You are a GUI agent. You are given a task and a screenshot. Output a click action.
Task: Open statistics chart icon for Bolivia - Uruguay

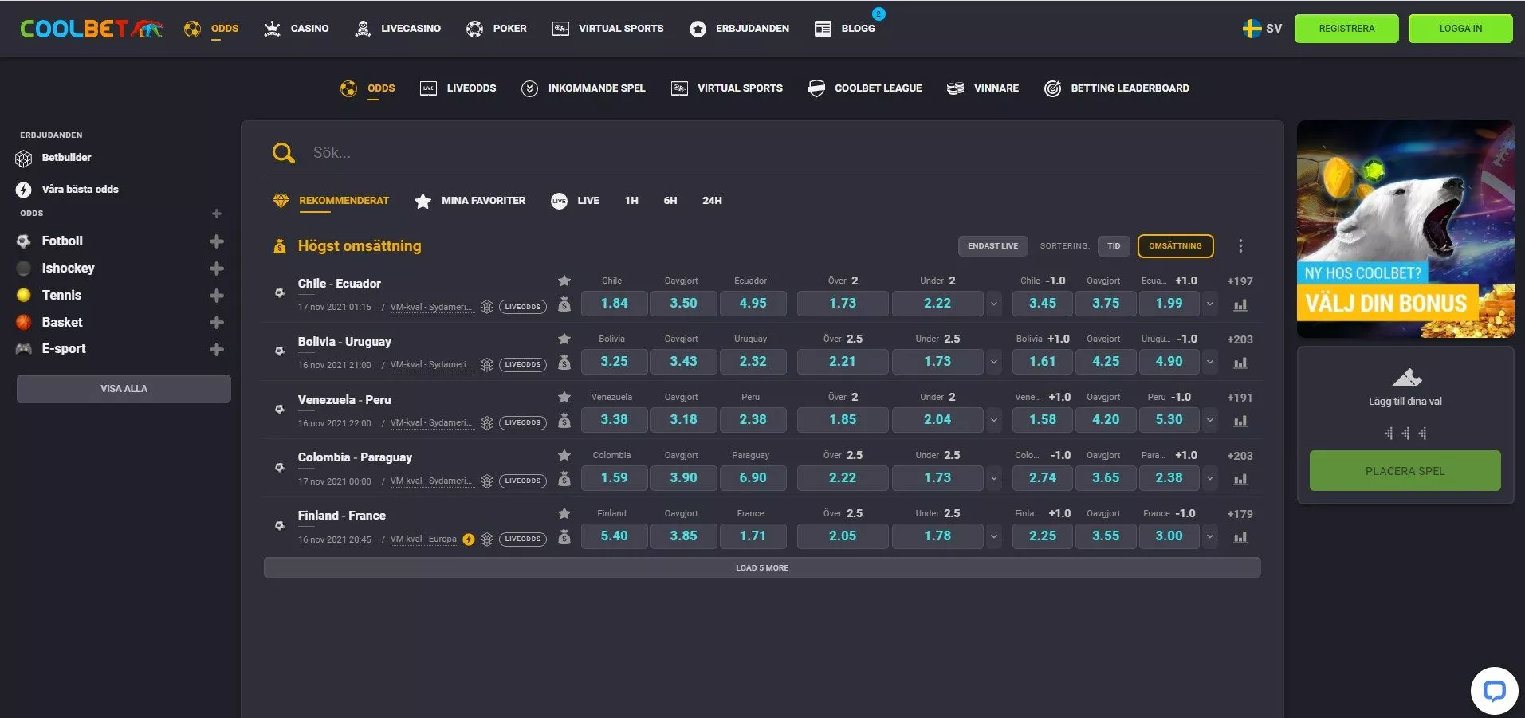pos(1240,363)
